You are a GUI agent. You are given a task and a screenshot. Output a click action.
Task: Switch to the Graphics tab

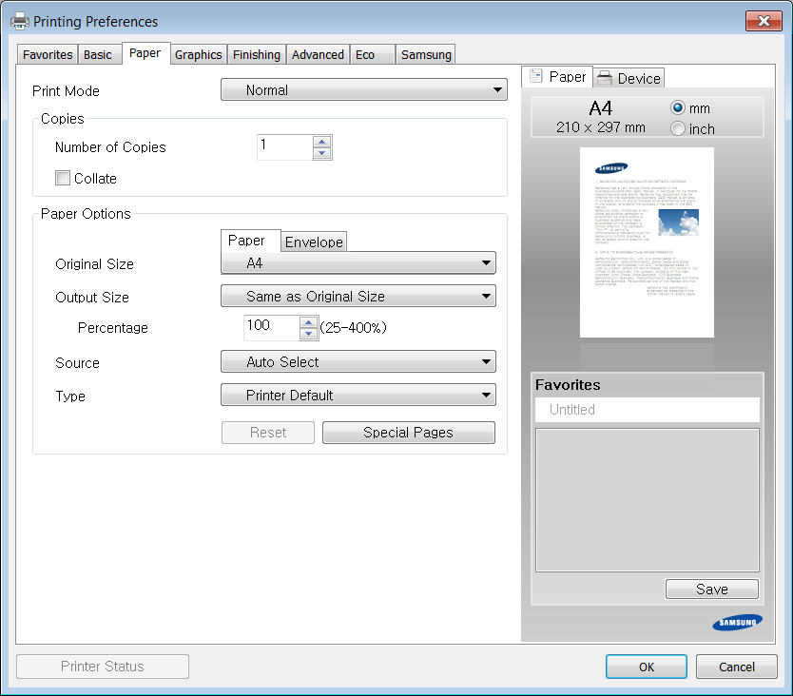198,54
